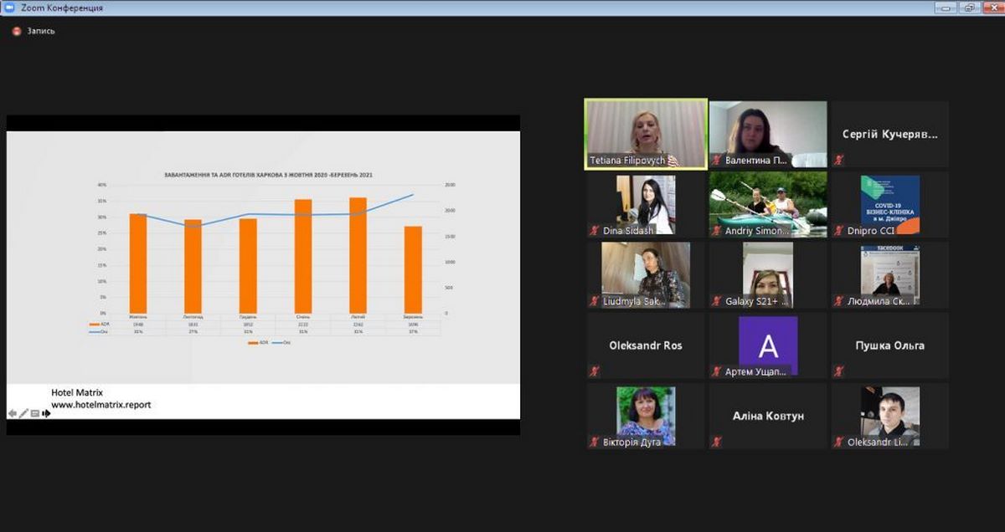Select the pen annotation tool on the slide

[23, 413]
